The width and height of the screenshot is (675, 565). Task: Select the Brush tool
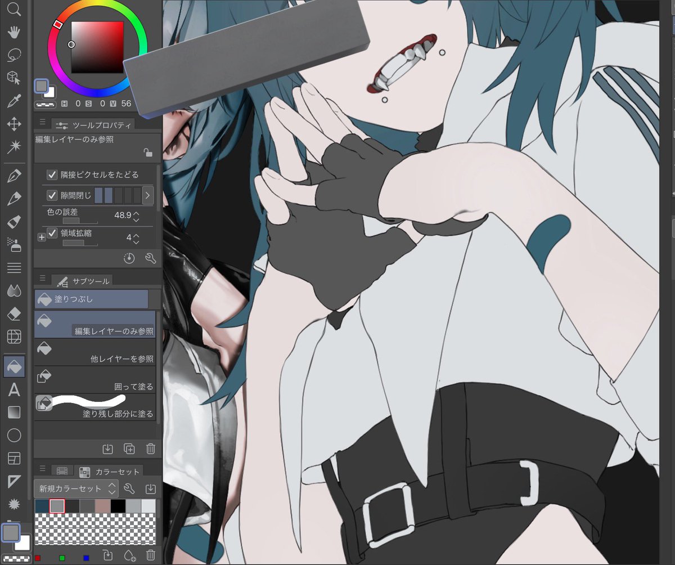(x=14, y=222)
